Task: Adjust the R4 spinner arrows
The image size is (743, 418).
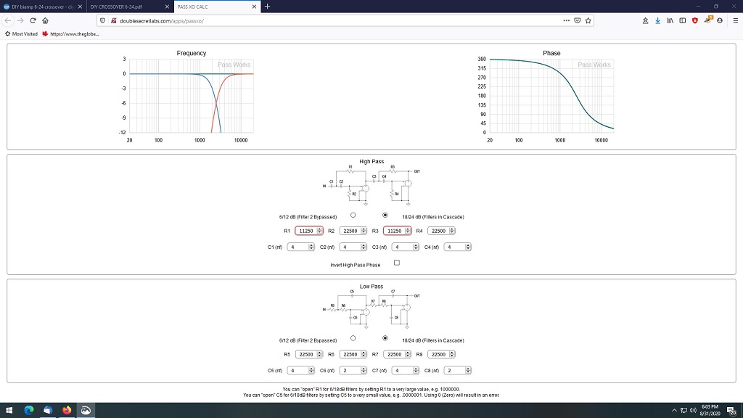Action: click(451, 231)
